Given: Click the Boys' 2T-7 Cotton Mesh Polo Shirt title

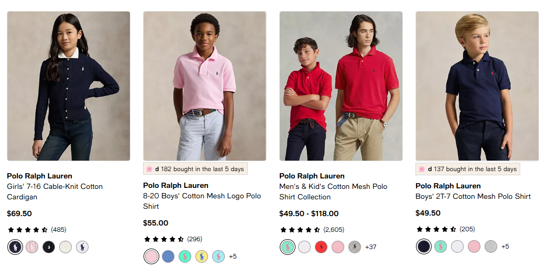Looking at the screenshot, I should (x=473, y=196).
